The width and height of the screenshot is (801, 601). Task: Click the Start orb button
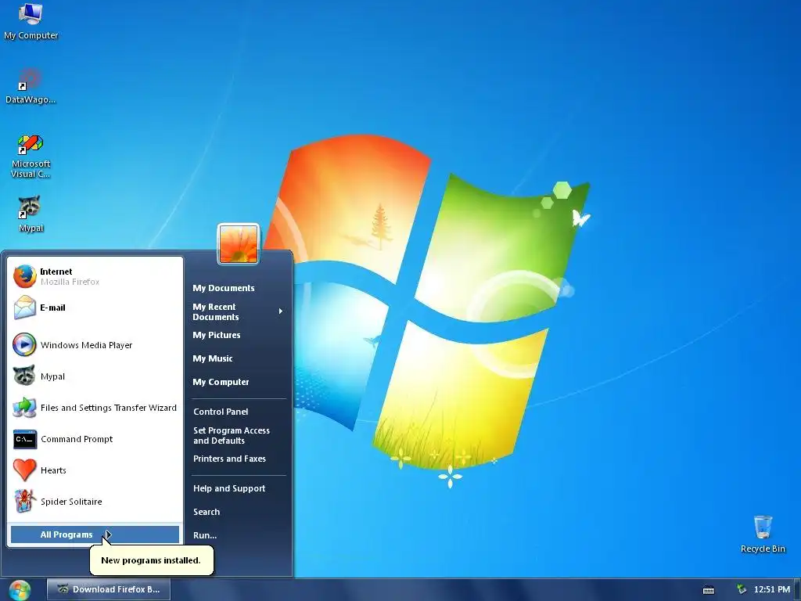pos(20,590)
